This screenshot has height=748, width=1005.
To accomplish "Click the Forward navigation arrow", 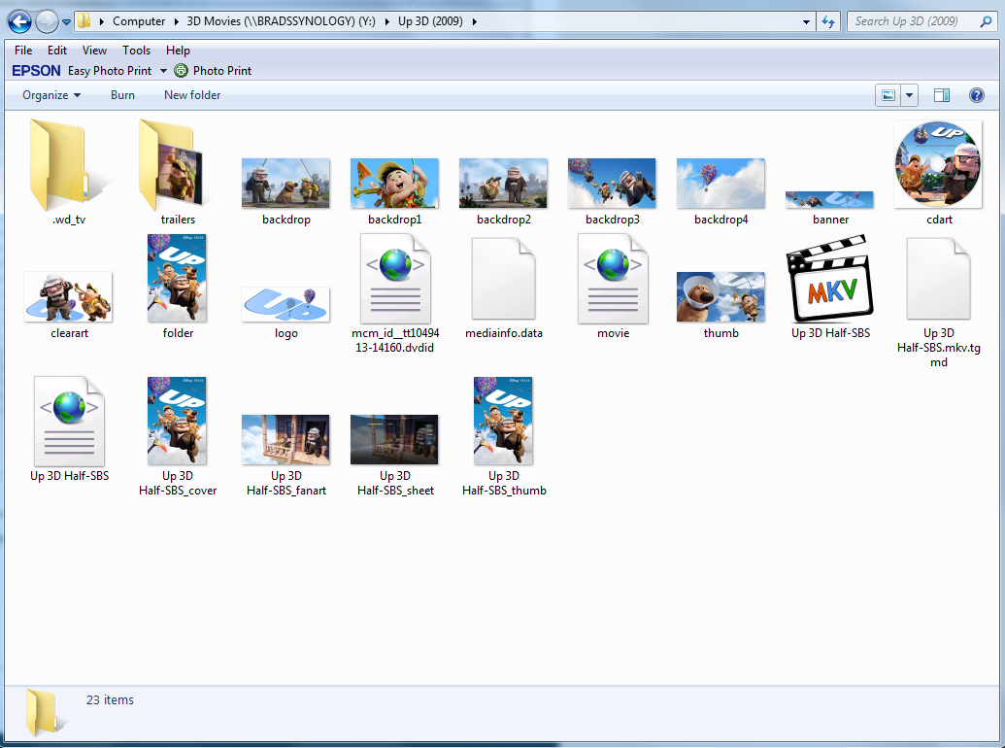I will 47,21.
